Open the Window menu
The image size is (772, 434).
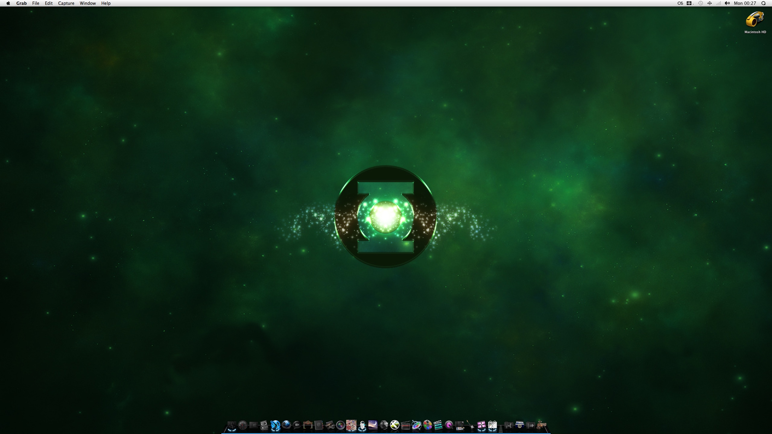coord(87,3)
